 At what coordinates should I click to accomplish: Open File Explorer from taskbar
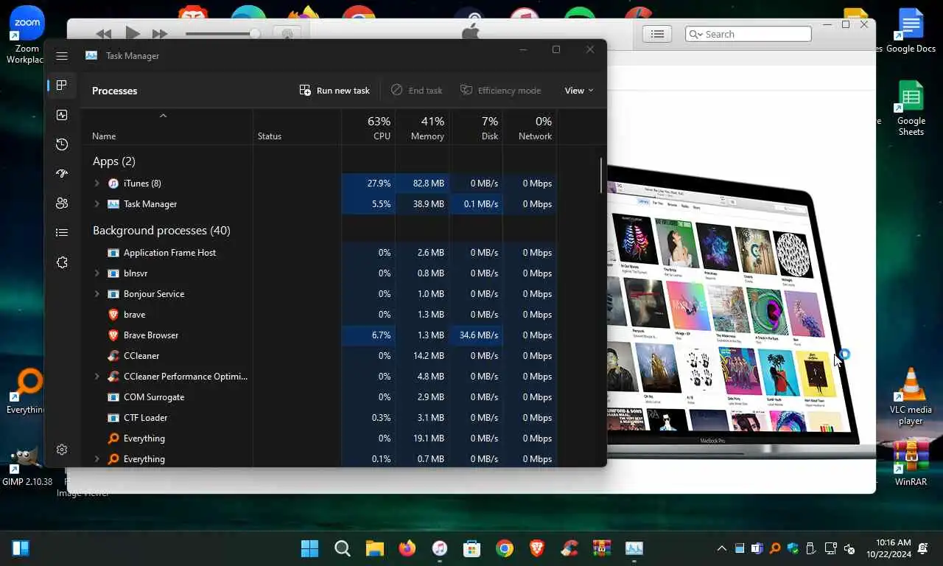[375, 548]
